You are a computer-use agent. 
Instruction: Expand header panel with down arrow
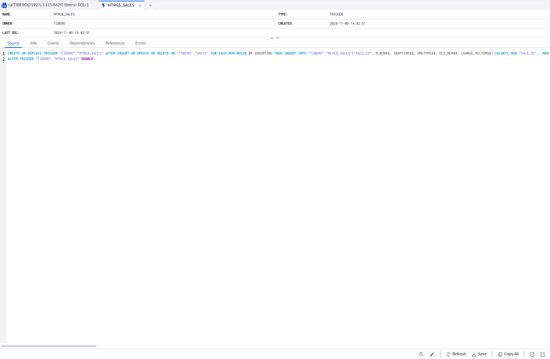278,38
